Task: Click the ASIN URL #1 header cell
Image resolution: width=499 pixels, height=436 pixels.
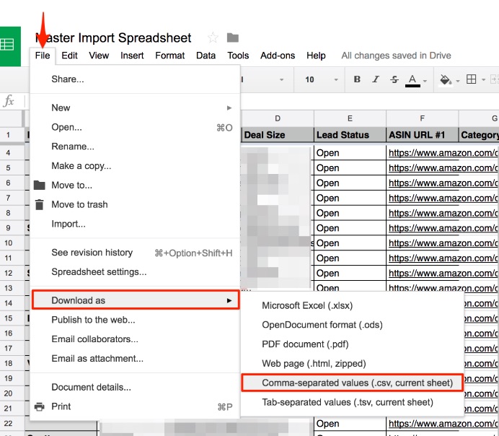Action: pos(422,135)
